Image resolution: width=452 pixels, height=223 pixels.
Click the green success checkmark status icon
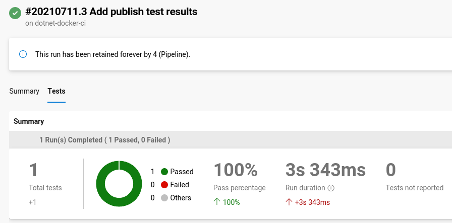(x=15, y=13)
